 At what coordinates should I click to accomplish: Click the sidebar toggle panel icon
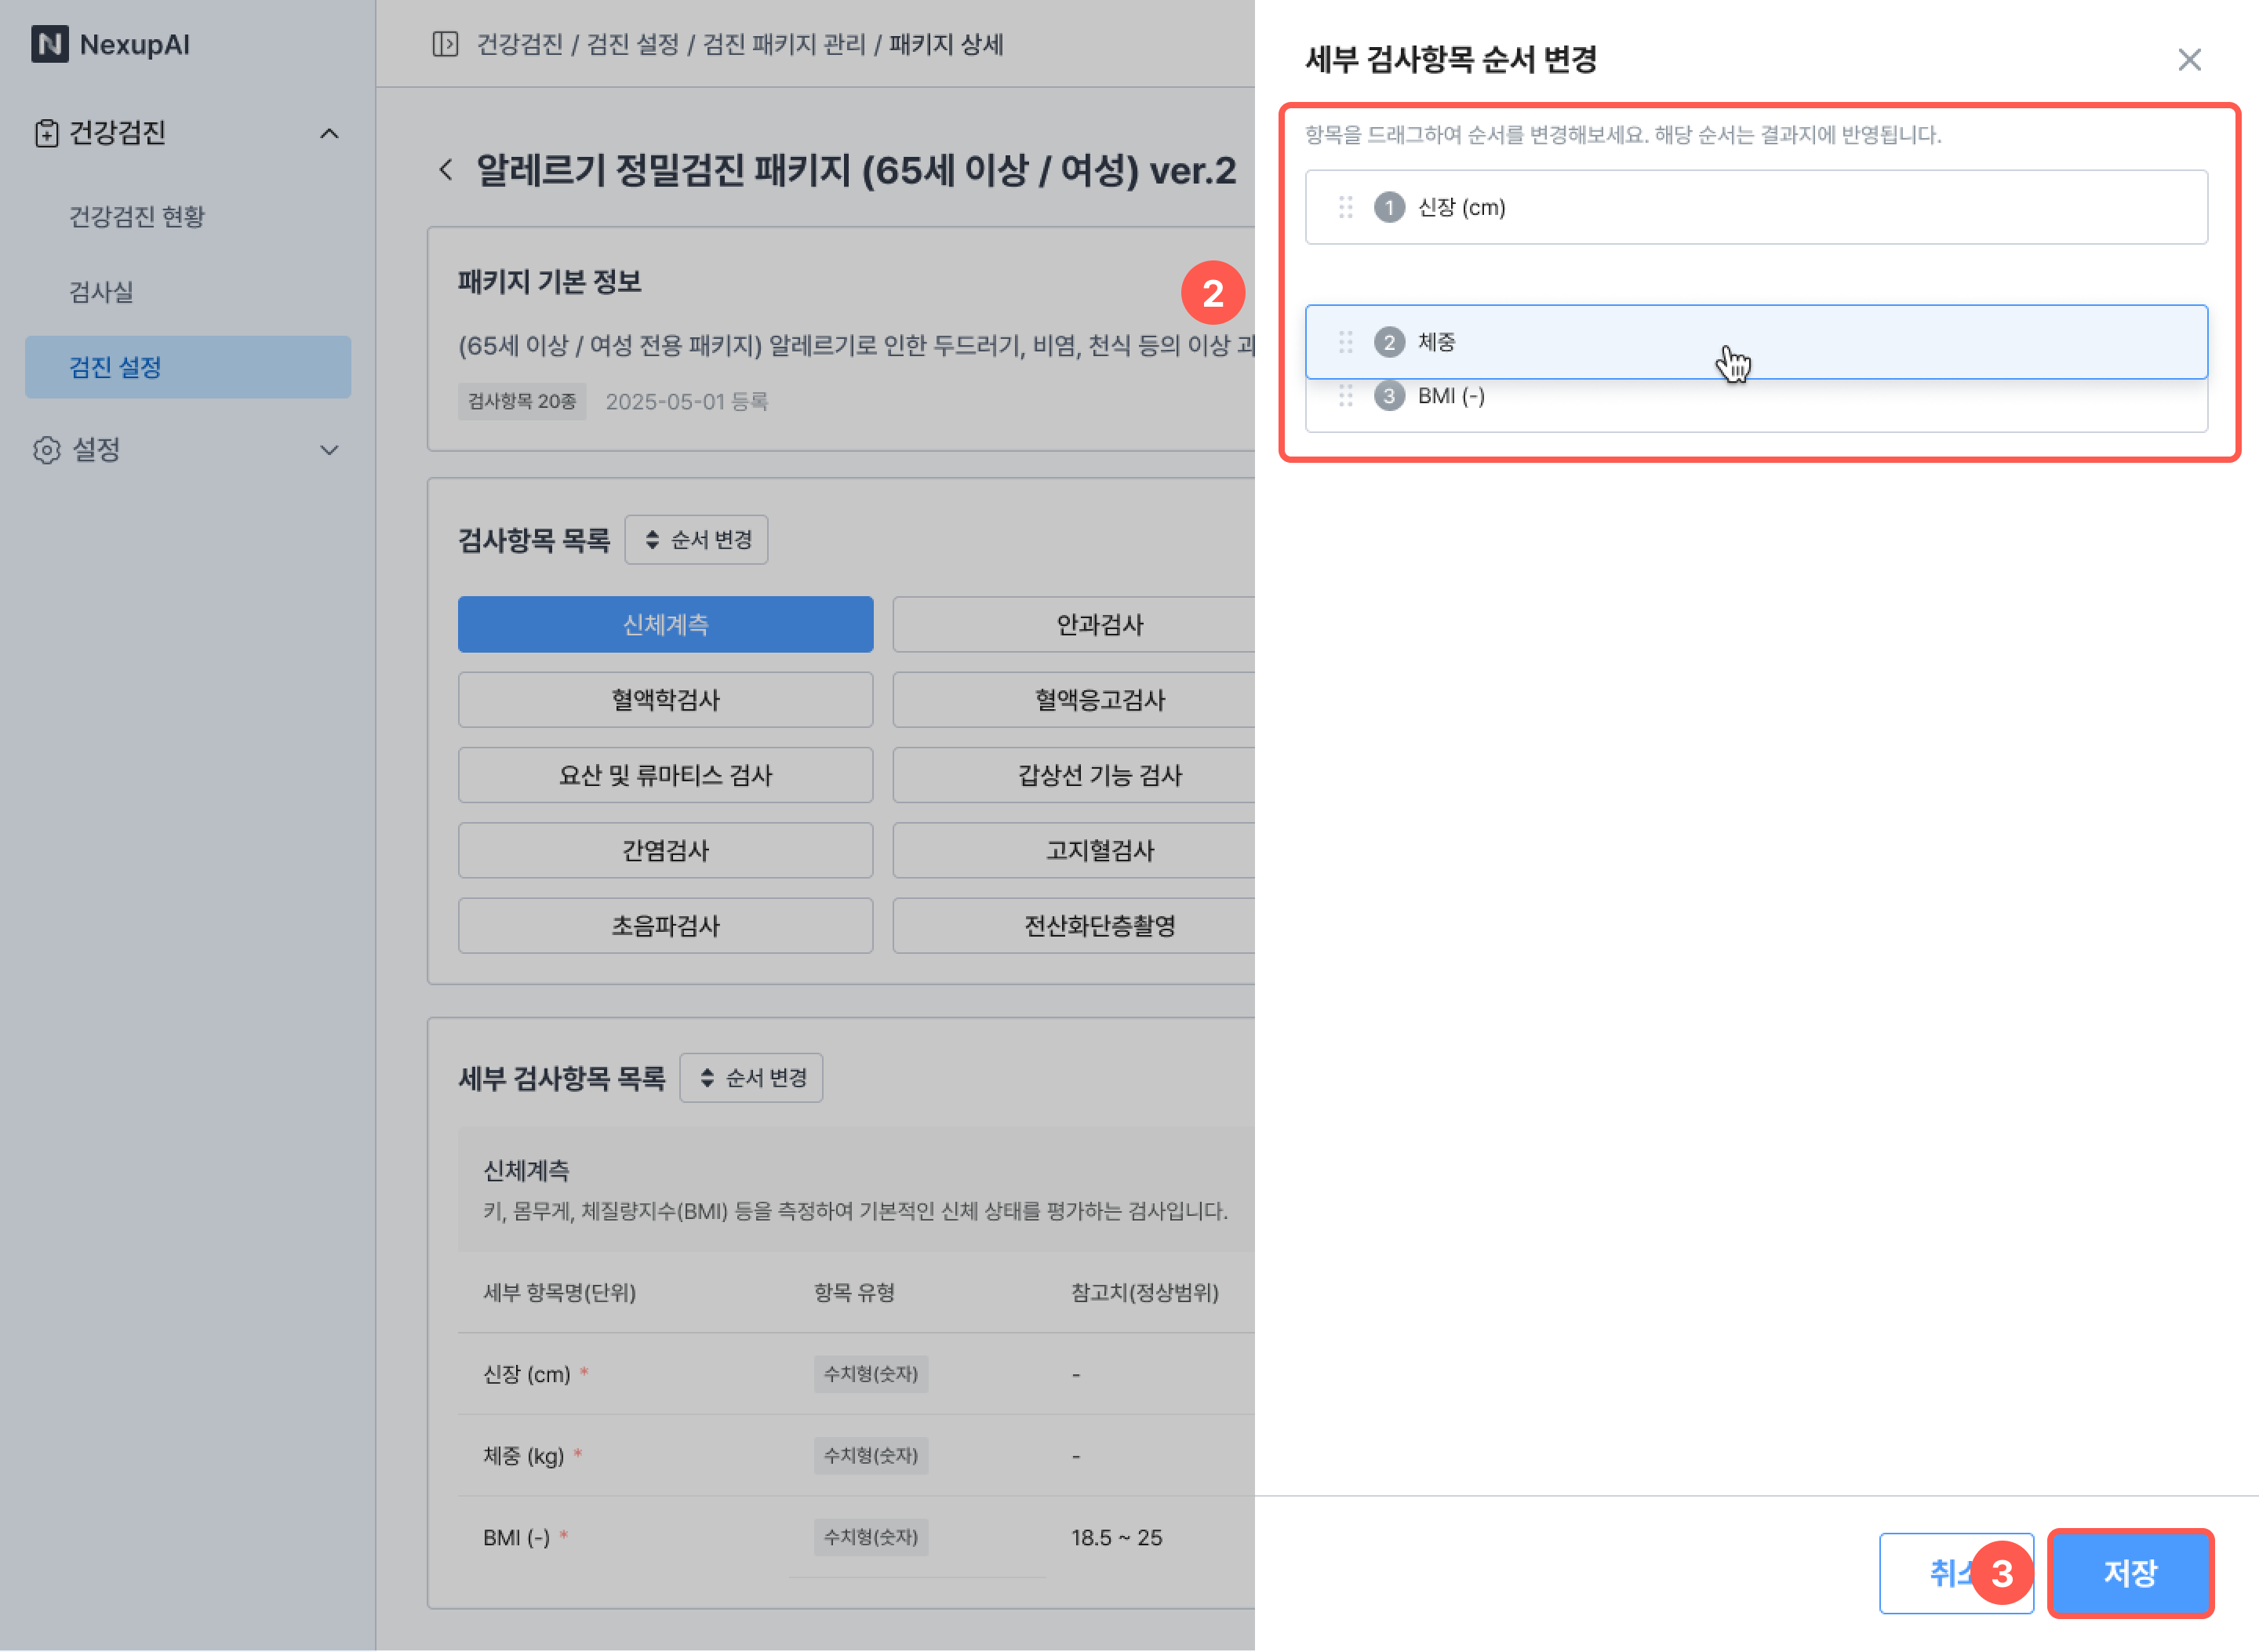[x=445, y=44]
